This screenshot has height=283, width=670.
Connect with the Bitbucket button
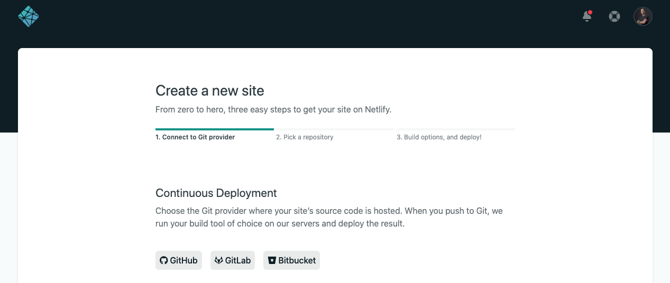click(x=291, y=260)
